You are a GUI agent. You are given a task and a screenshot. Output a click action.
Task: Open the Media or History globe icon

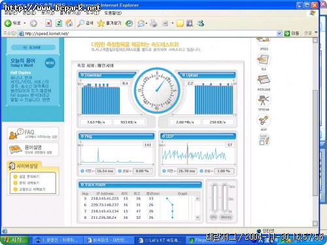[x=129, y=24]
